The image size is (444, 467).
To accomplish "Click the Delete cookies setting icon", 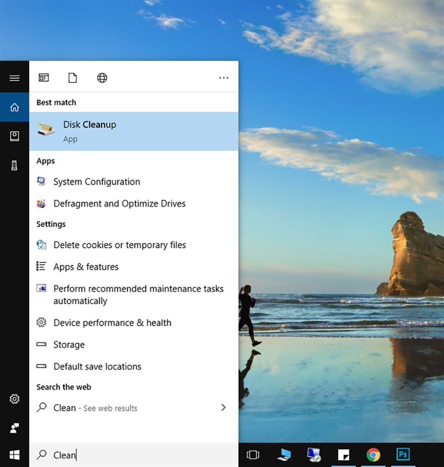I will 42,244.
